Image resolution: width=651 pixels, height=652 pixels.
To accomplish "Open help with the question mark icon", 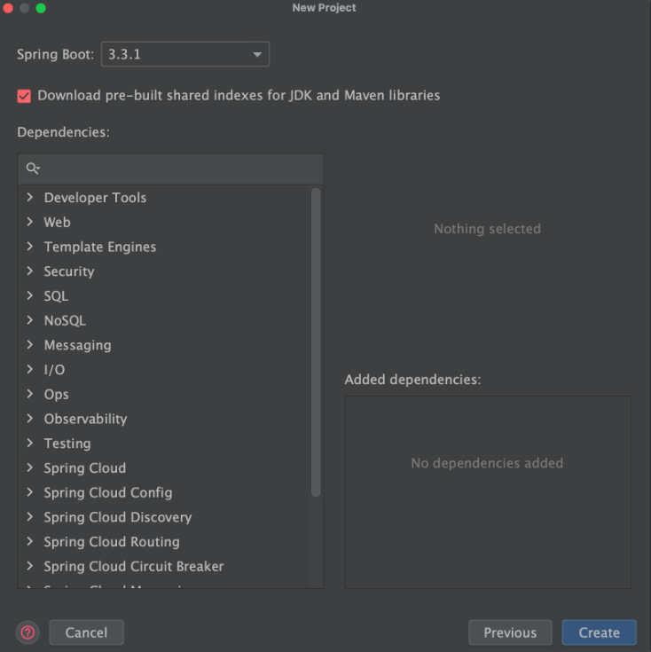I will pyautogui.click(x=27, y=632).
